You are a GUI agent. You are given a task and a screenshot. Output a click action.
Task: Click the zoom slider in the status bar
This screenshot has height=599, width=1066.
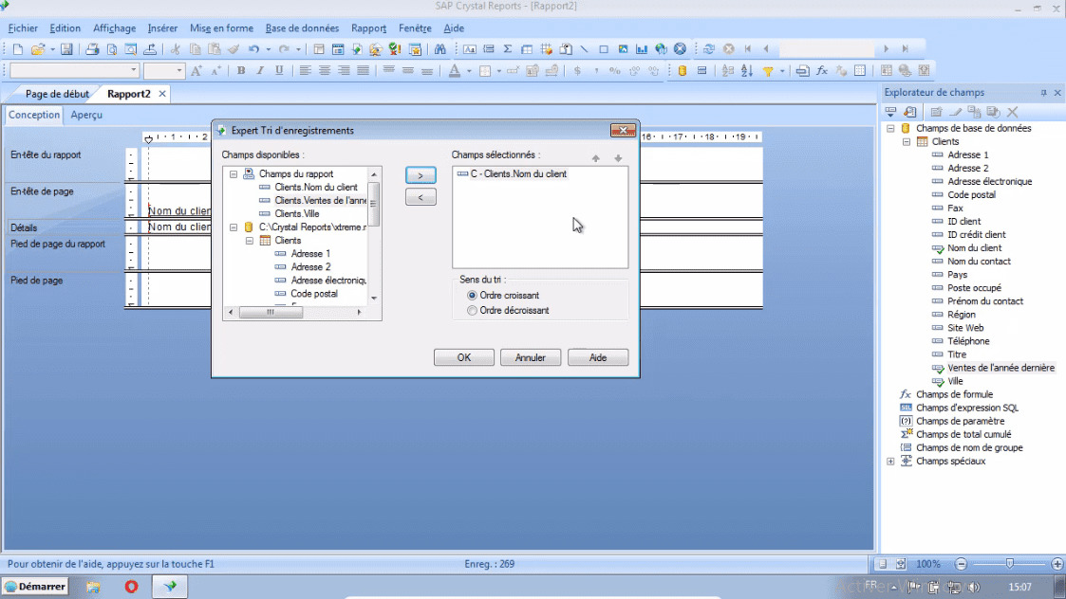coord(1009,563)
